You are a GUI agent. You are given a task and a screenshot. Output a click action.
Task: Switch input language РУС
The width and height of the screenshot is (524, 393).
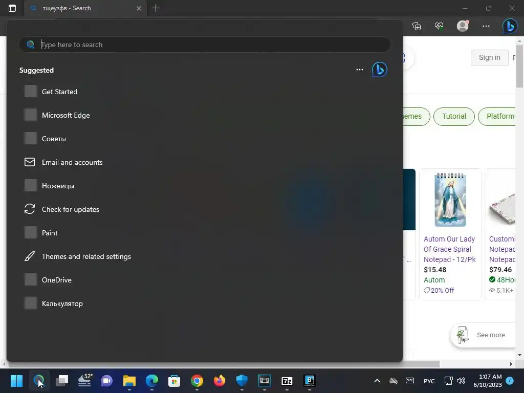pos(429,381)
